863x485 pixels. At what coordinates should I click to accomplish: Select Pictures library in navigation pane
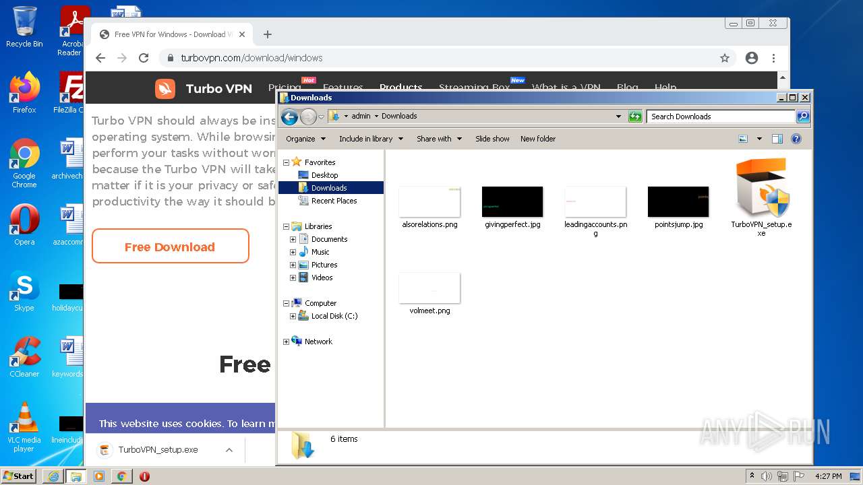324,265
